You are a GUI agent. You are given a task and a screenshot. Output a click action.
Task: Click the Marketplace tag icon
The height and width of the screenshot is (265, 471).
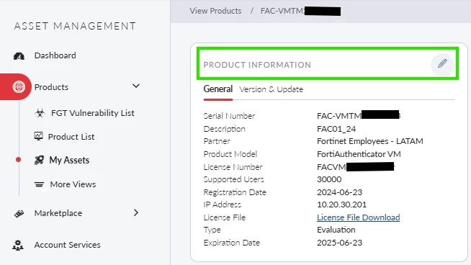(x=19, y=214)
